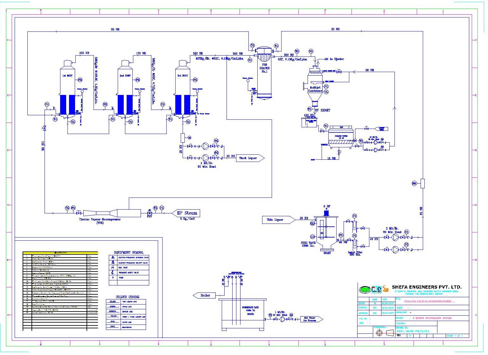Select the PG gauge beside 2nd BODY label
The image size is (488, 355).
coord(137,80)
